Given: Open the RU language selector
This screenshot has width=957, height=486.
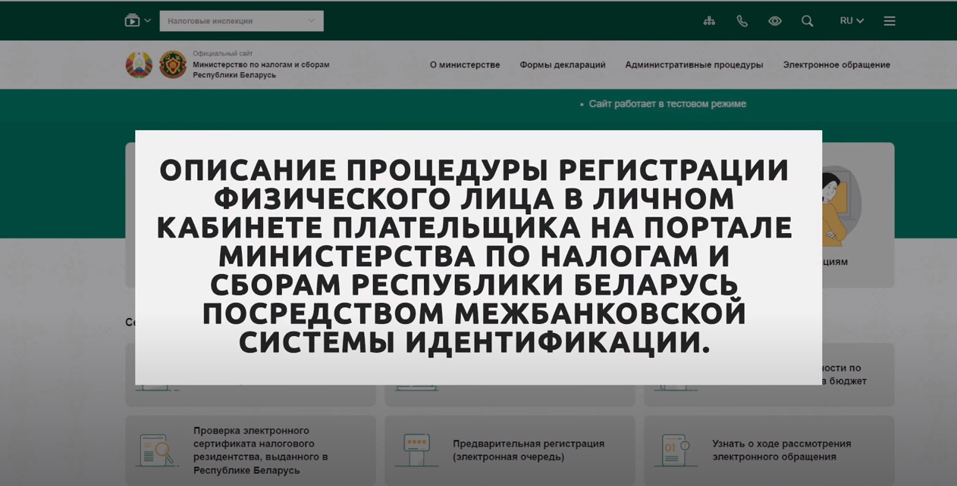Looking at the screenshot, I should coord(852,21).
